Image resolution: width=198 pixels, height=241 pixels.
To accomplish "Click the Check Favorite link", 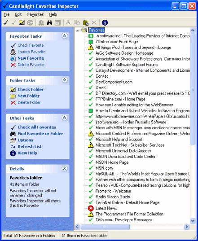I will [31, 45].
